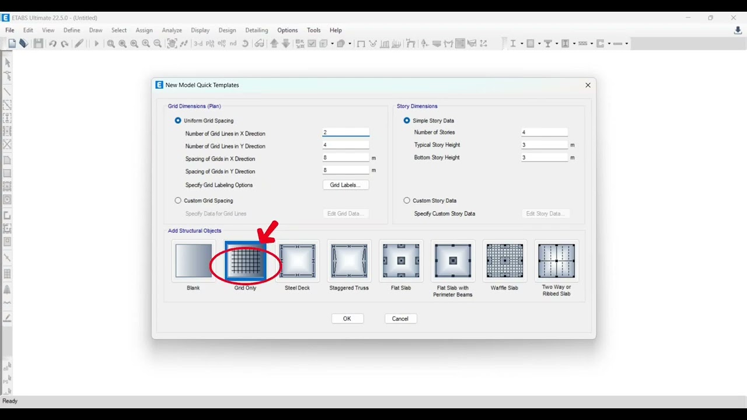
Task: Open the Help menu
Action: pyautogui.click(x=336, y=30)
